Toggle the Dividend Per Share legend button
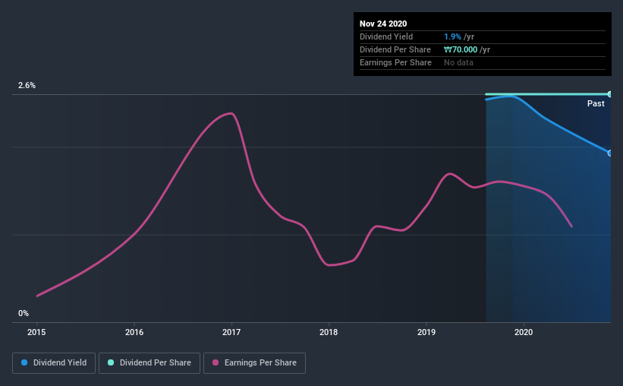This screenshot has width=623, height=386. [149, 363]
